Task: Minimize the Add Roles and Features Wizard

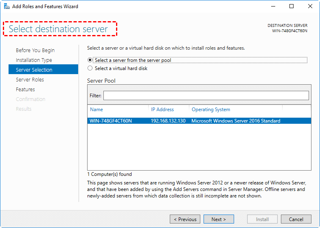Action: tap(273, 7)
